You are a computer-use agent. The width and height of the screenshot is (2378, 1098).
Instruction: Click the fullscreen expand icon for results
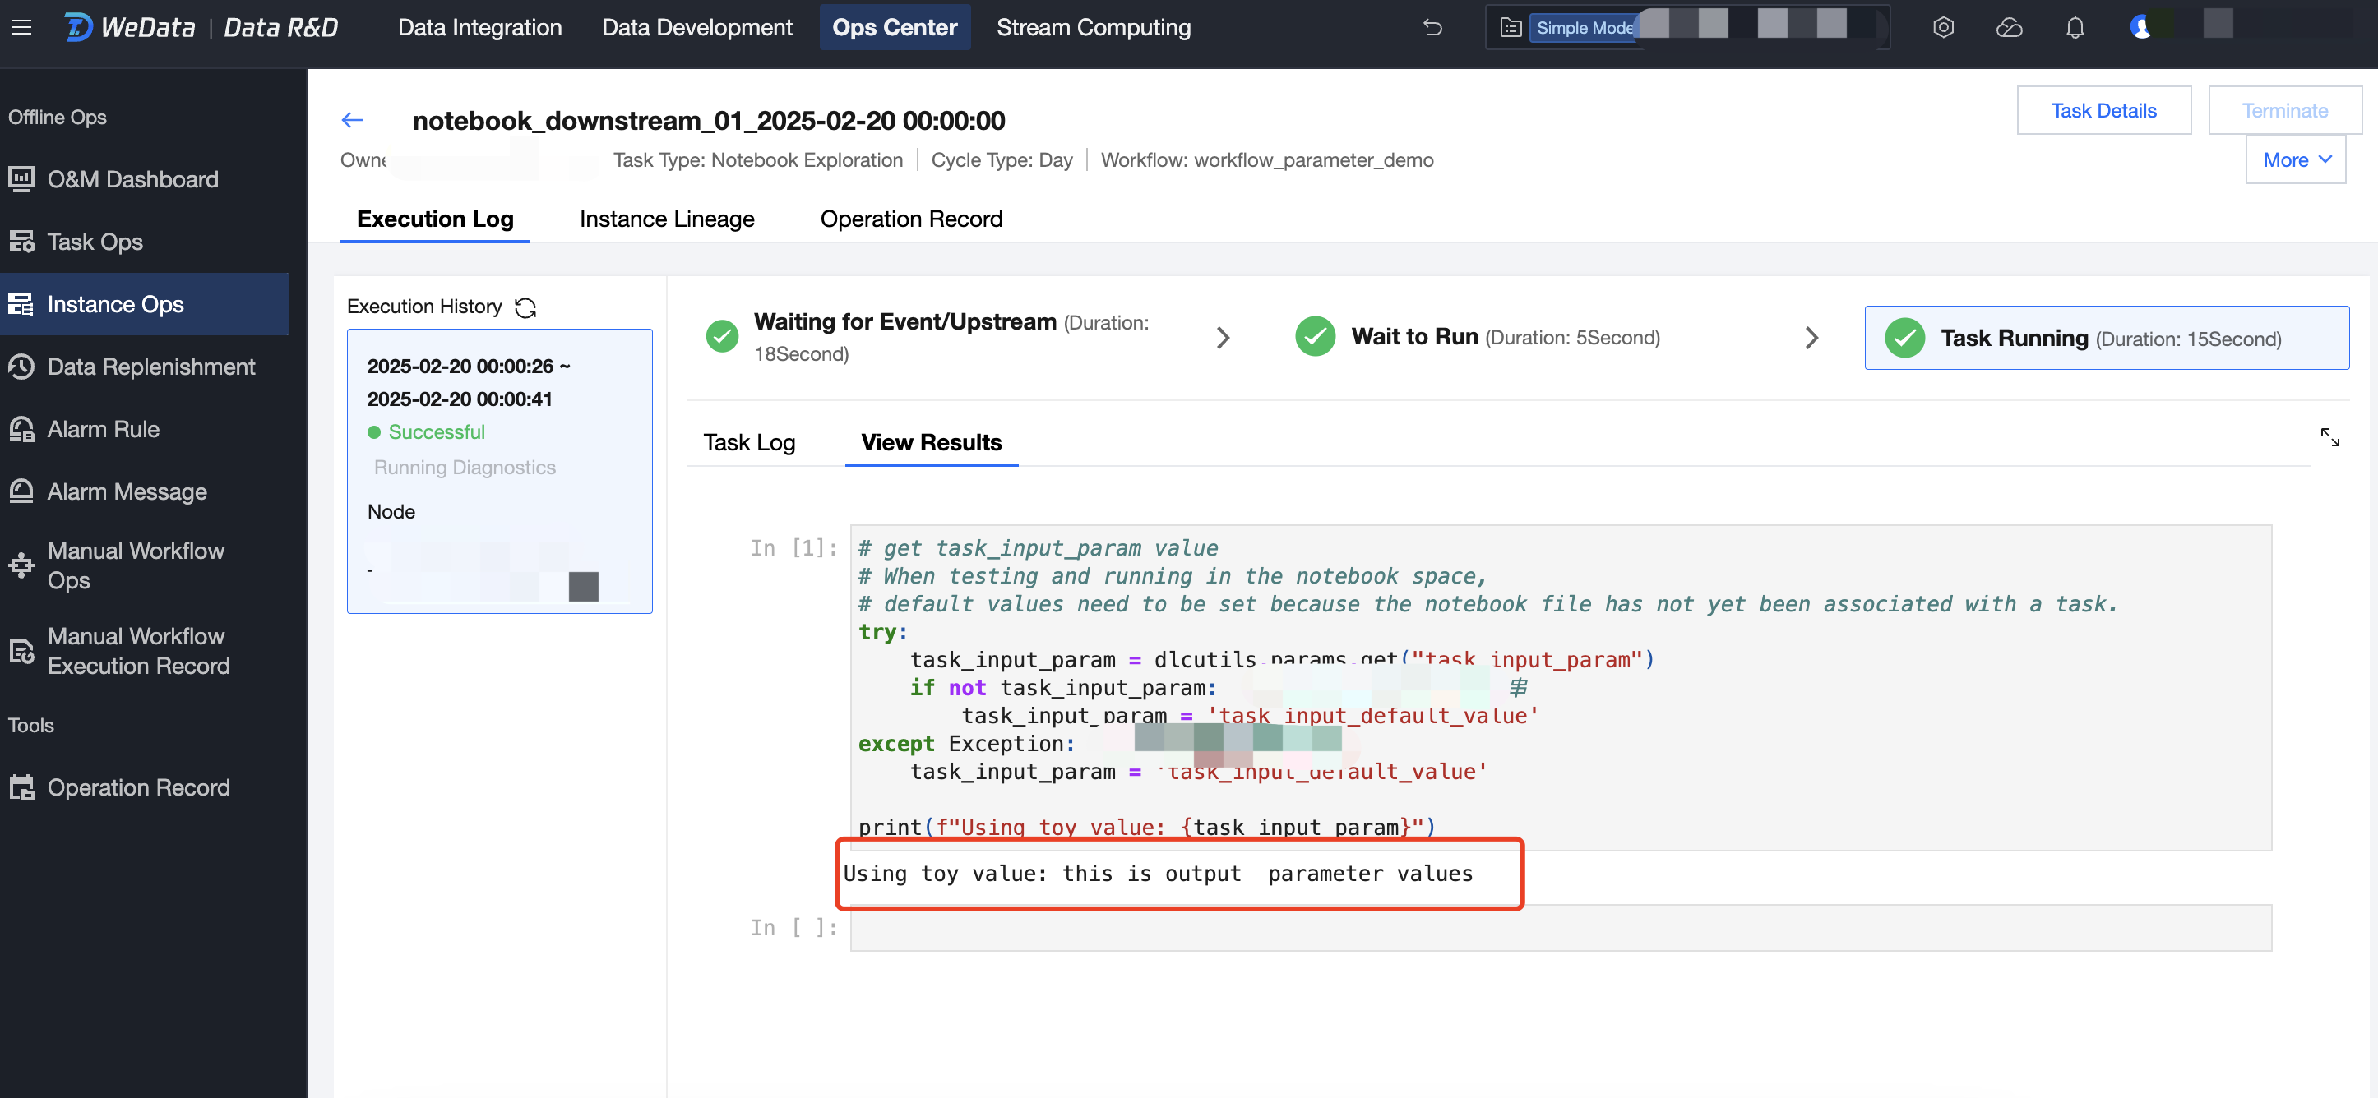point(2329,437)
